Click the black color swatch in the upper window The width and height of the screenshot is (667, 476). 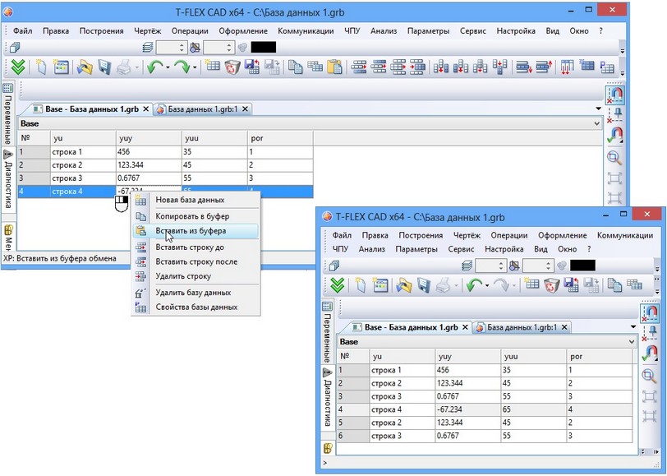[264, 47]
